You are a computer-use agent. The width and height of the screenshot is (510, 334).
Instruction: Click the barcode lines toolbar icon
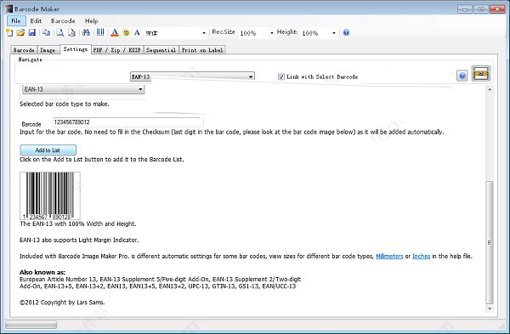100,32
